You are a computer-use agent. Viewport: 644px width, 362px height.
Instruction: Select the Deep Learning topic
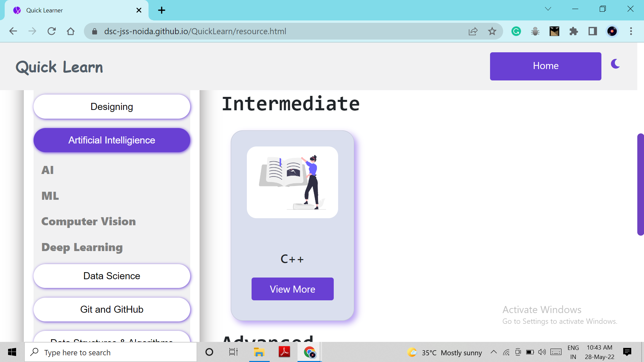(x=82, y=247)
